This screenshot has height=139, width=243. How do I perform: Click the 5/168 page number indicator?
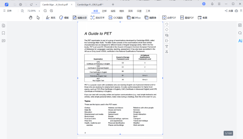point(228,133)
